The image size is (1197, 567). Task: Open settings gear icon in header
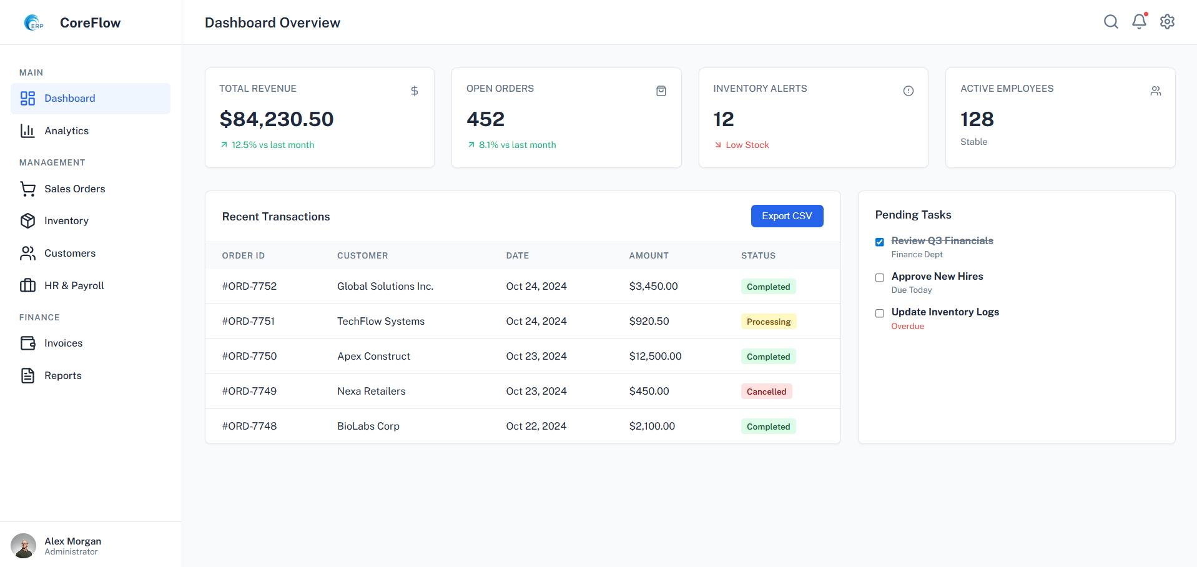pos(1167,22)
